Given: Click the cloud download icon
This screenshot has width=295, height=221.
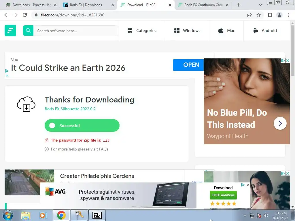Looking at the screenshot, I should (26, 104).
